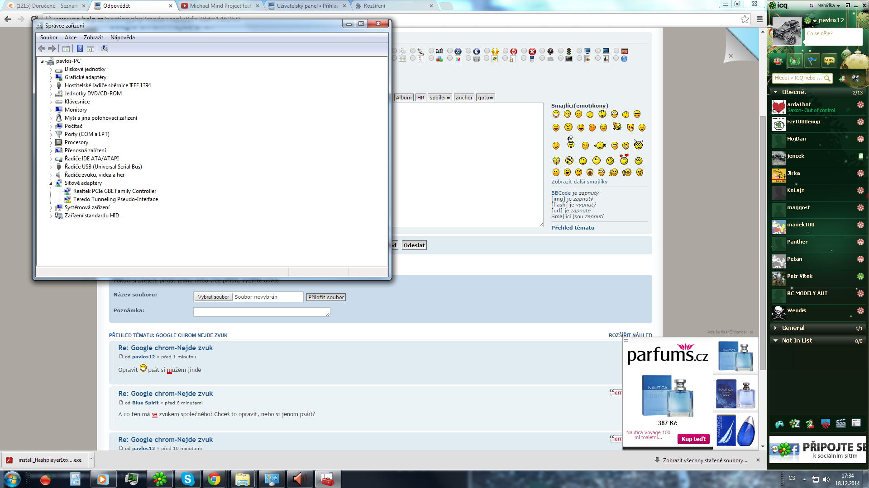Click the ICQ sms button icon
Viewport: 869px width, 488px height.
point(829,61)
